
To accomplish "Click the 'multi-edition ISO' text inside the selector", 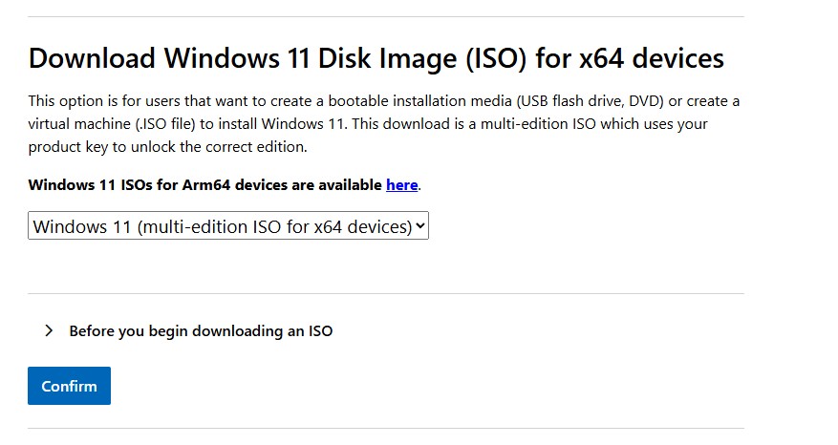I will coord(212,226).
